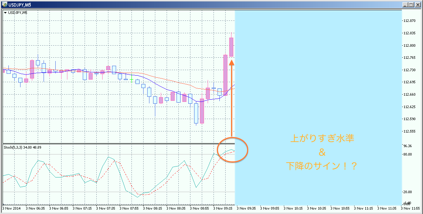Click the 3 Nov 2014 date label
423x214 pixels.
click(x=12, y=209)
